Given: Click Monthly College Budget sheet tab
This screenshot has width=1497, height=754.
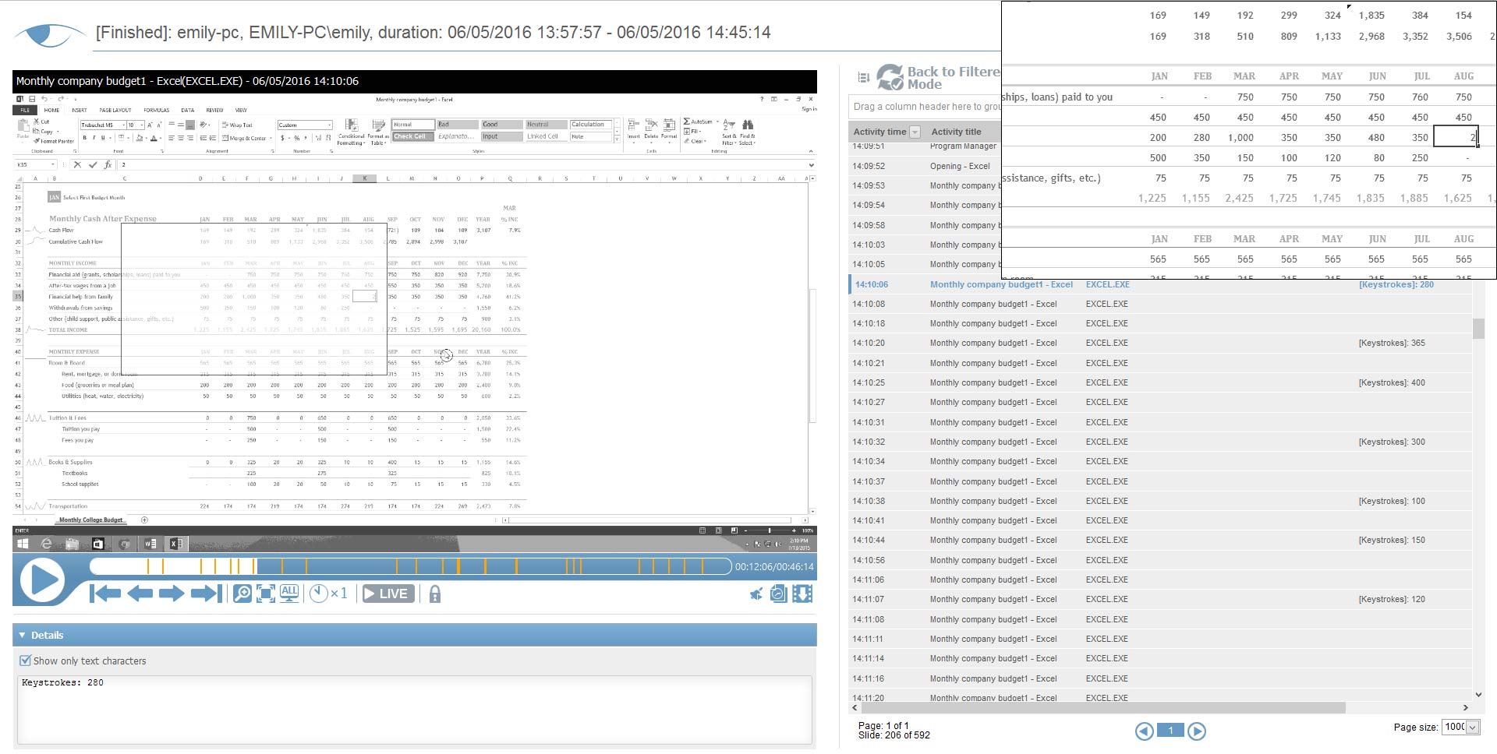Looking at the screenshot, I should [x=91, y=520].
